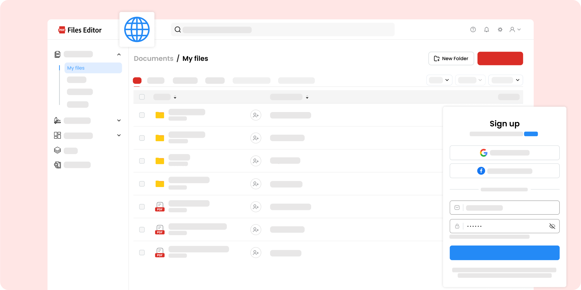Viewport: 581px width, 290px height.
Task: Select the red active tab
Action: (137, 80)
